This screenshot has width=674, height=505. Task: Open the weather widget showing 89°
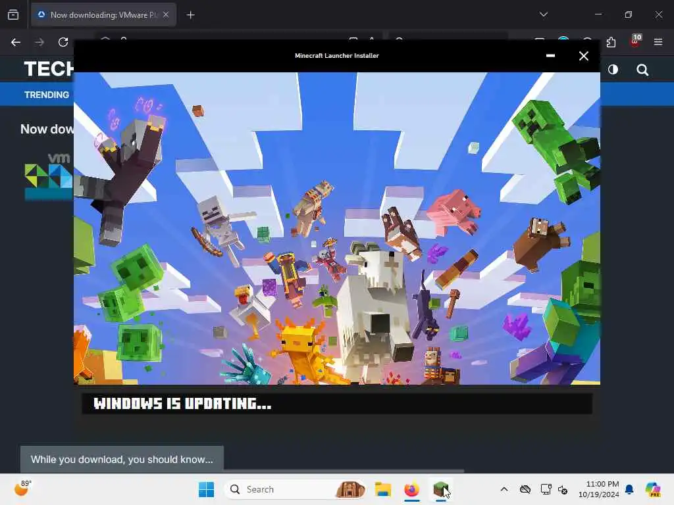pos(22,489)
